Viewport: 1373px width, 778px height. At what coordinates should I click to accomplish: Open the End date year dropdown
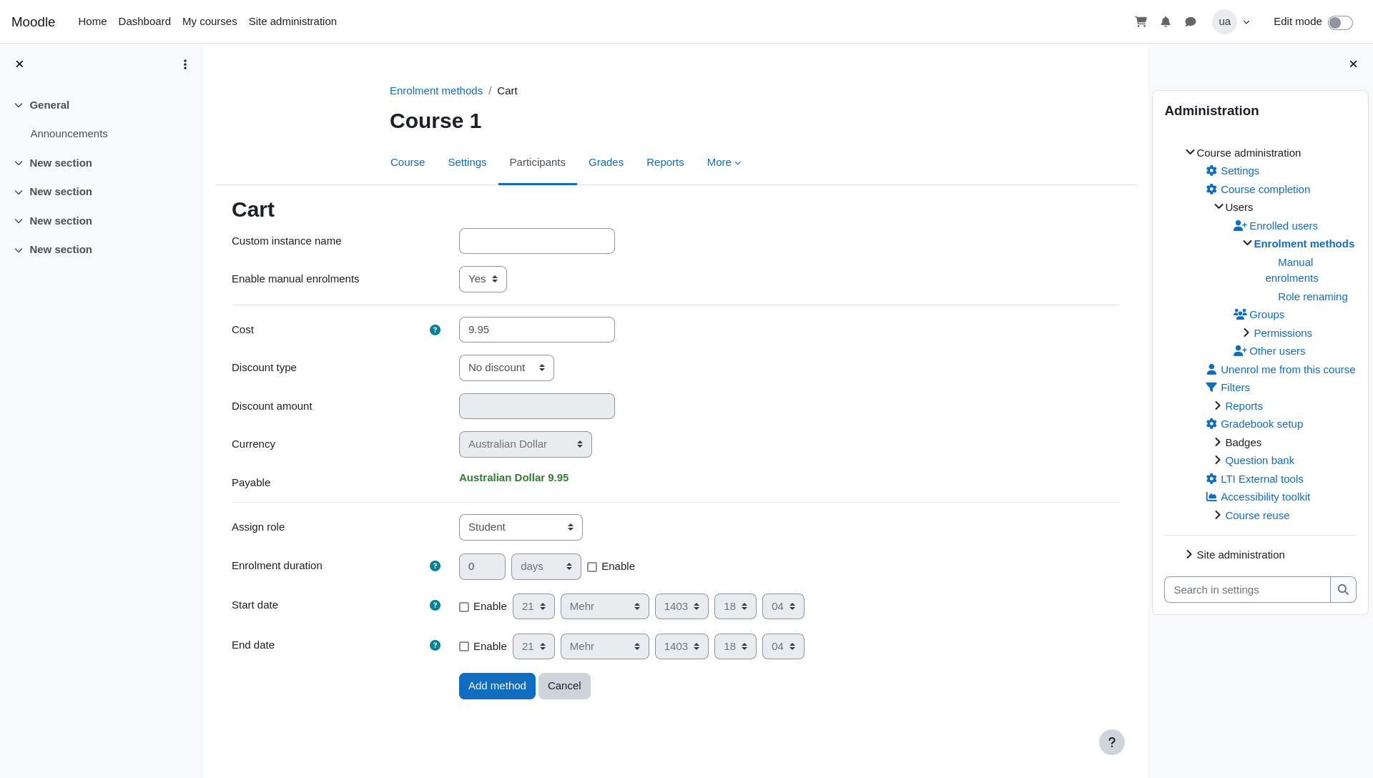tap(681, 646)
